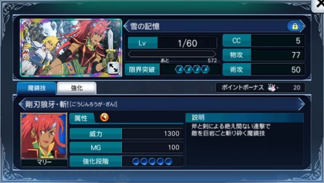Screen dimensions: 324x183
Task: Tap the 限界突破 label button
Action: click(x=142, y=69)
